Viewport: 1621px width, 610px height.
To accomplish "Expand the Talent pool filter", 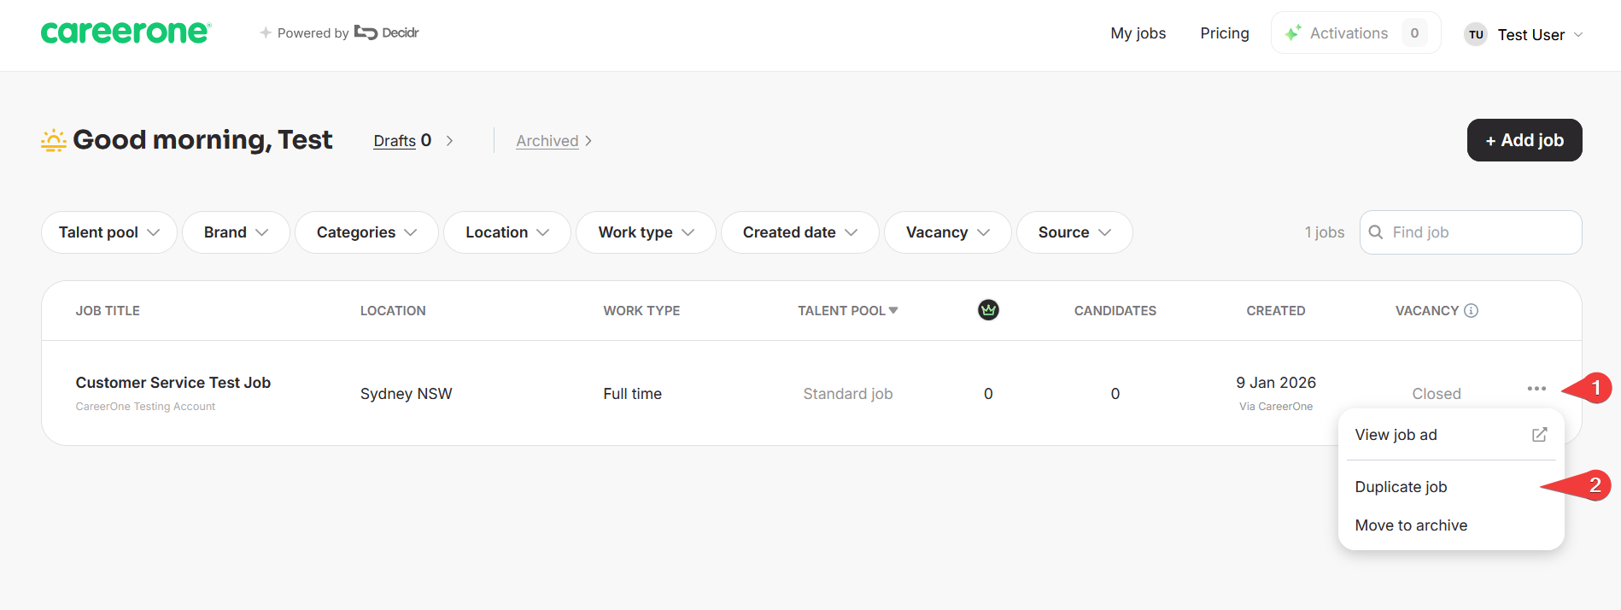I will pos(109,232).
